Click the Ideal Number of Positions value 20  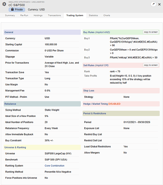click(x=46, y=122)
